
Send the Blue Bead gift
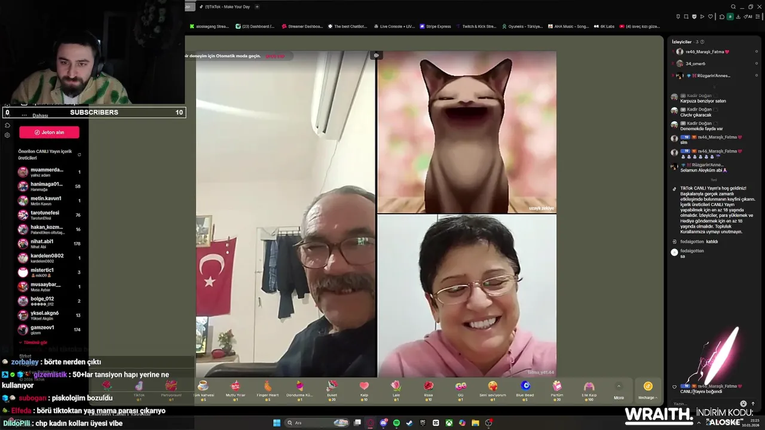point(525,390)
